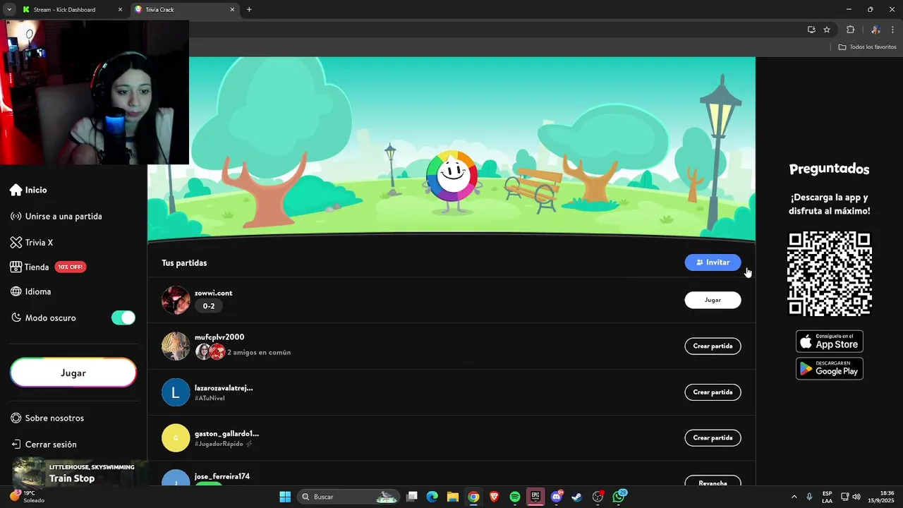
Task: Open Sobre nosotros page
Action: tap(47, 418)
